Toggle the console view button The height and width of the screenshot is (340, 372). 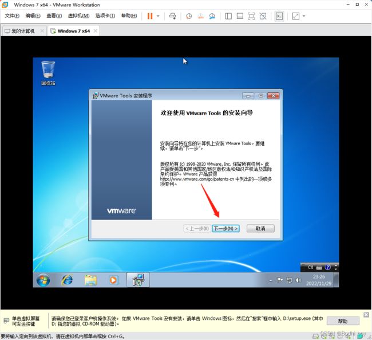coord(279,16)
